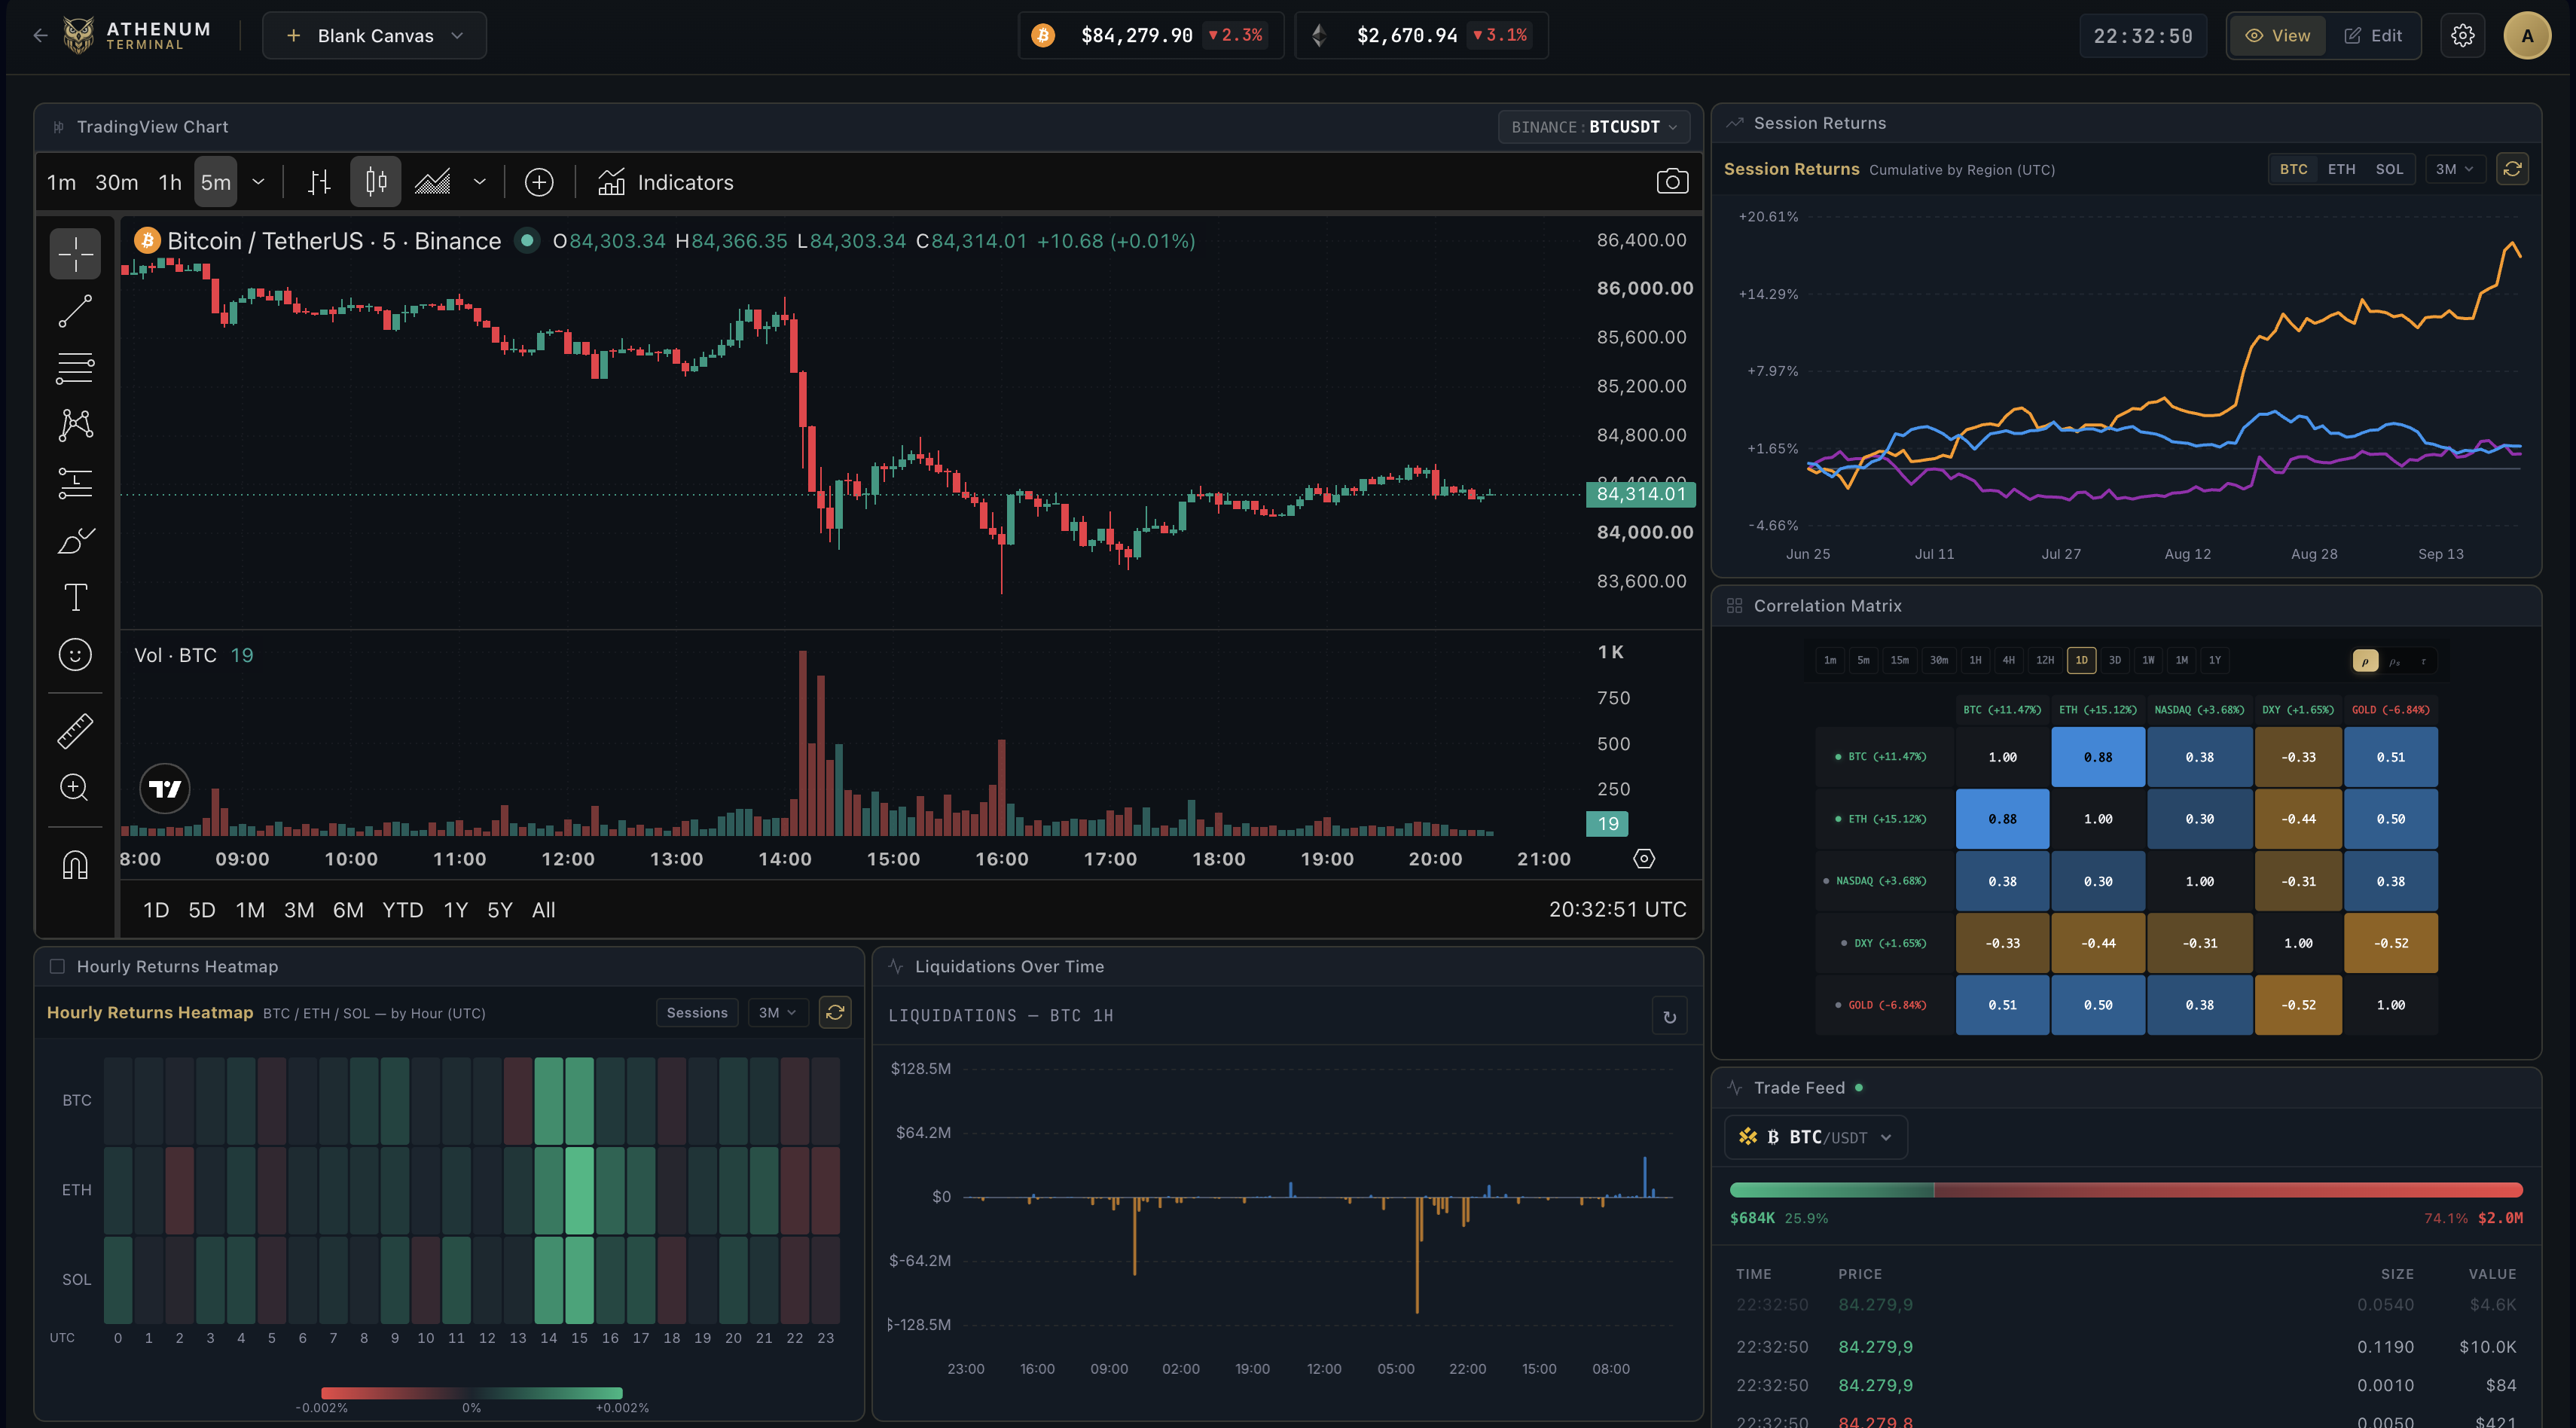Open the Indicators menu
The width and height of the screenshot is (2576, 1428).
click(665, 182)
